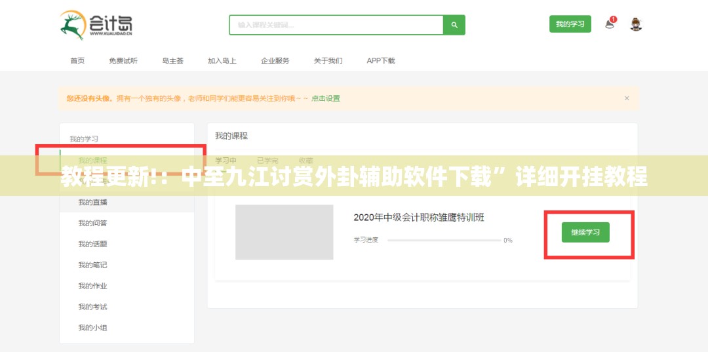Click the 我的学习 green button
The width and height of the screenshot is (708, 352).
(x=570, y=24)
